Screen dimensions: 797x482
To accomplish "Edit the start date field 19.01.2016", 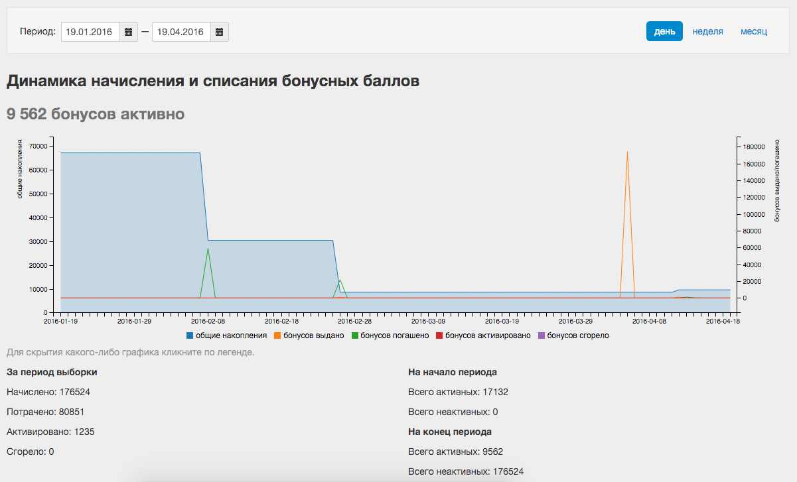I will click(91, 32).
